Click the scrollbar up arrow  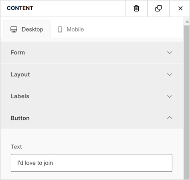click(x=187, y=22)
